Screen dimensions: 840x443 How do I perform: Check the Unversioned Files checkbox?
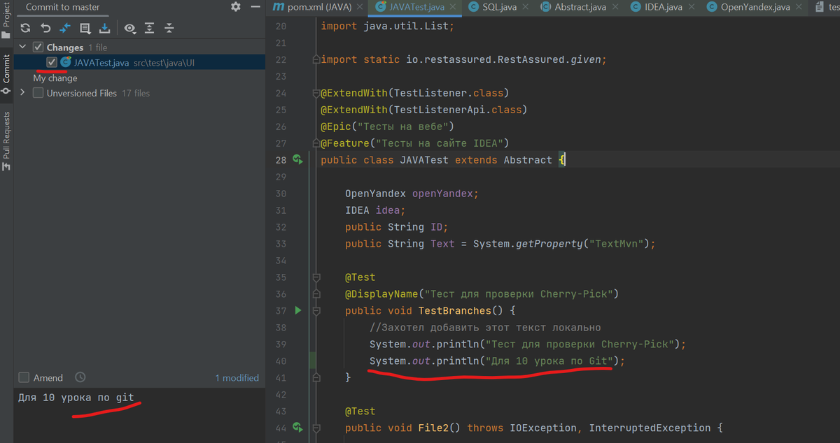(38, 93)
